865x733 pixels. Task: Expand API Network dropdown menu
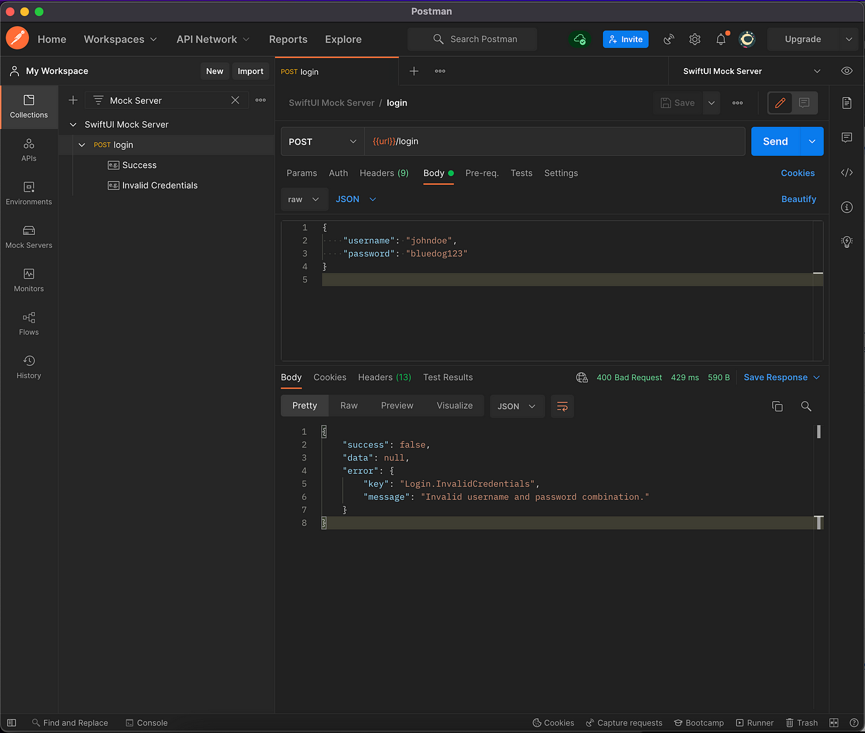coord(213,39)
